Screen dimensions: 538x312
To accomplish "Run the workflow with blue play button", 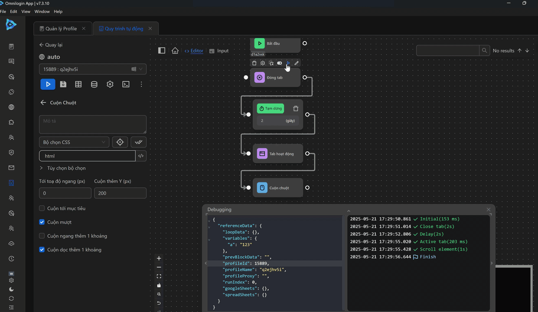I will pyautogui.click(x=48, y=84).
